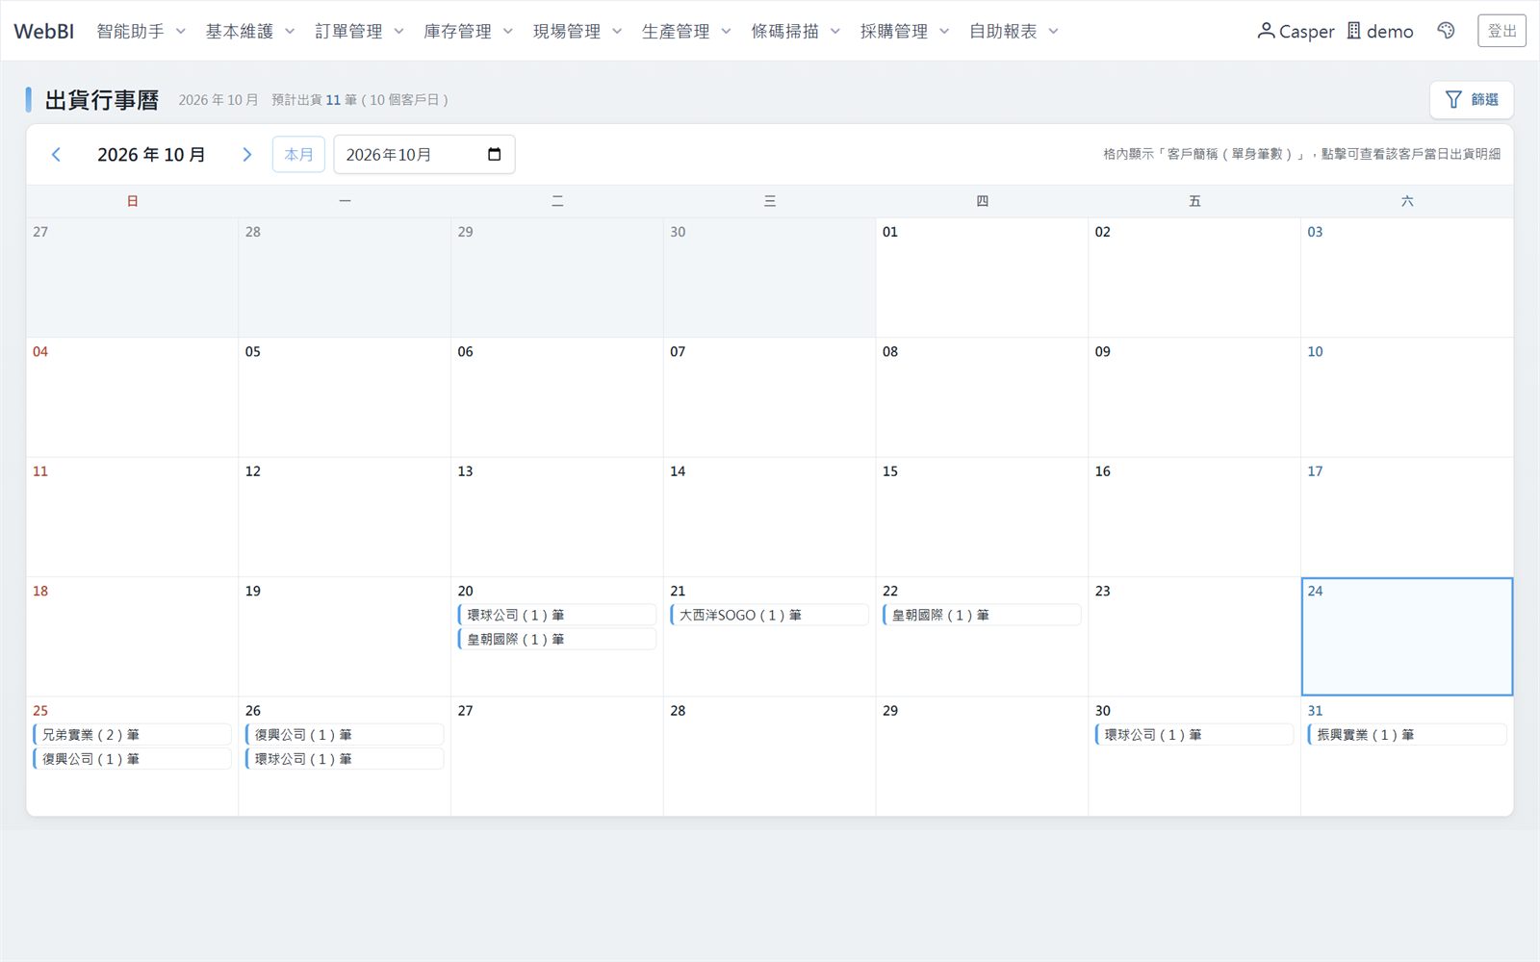Click the demo company building icon
Screen dimensions: 1540x962
(x=1353, y=31)
